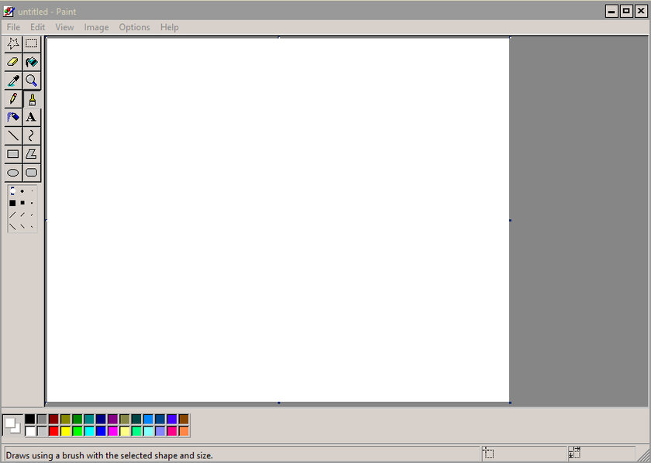Pick the lime green color swatch
This screenshot has width=651, height=463.
point(77,431)
